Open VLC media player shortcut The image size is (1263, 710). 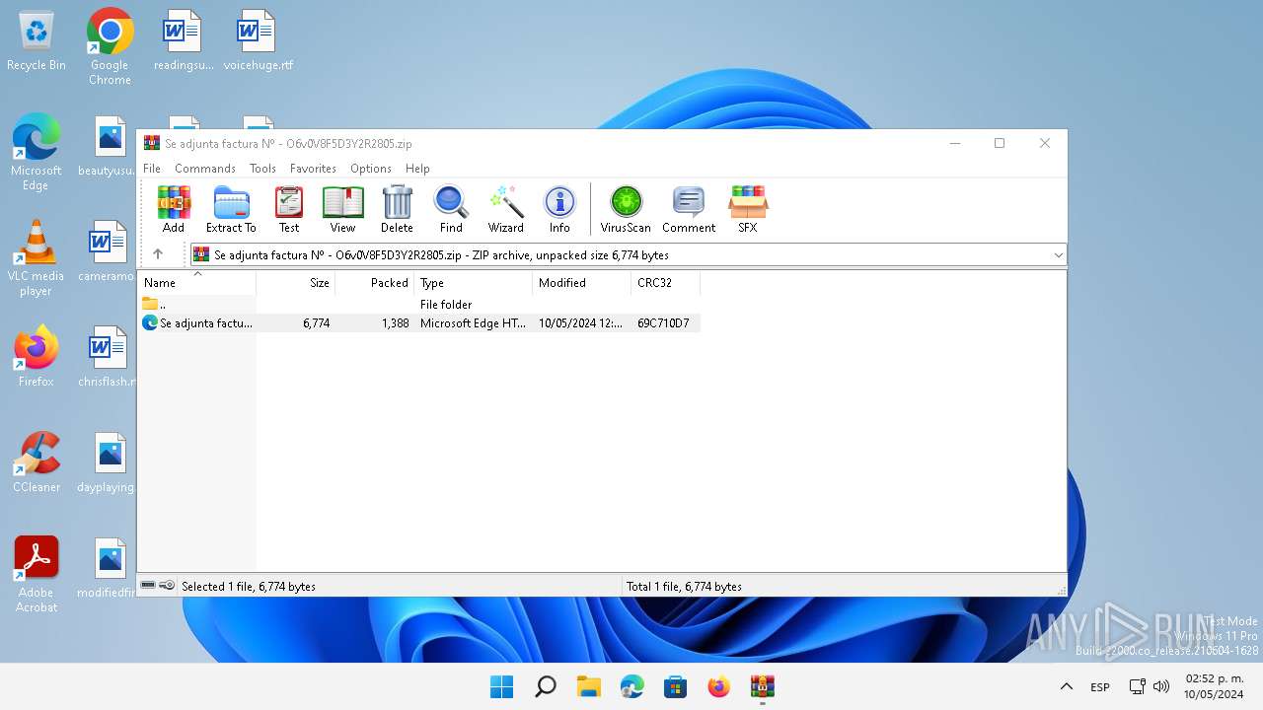coord(37,257)
